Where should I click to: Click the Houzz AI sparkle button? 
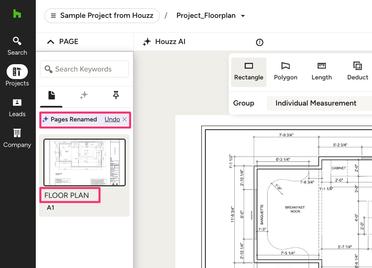tap(164, 42)
